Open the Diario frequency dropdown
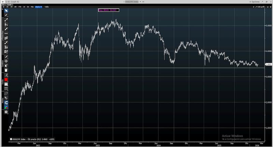The width and height of the screenshot is (273, 147). 39,6
